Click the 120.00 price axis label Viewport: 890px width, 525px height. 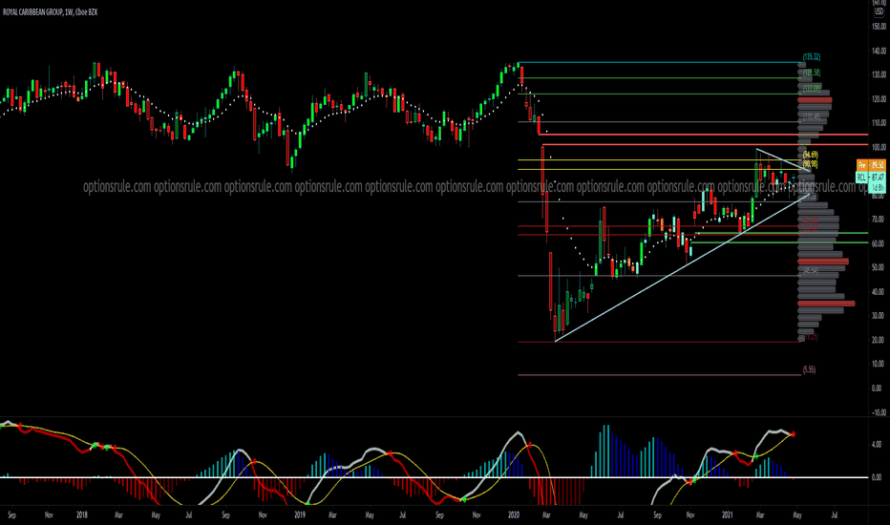[879, 99]
